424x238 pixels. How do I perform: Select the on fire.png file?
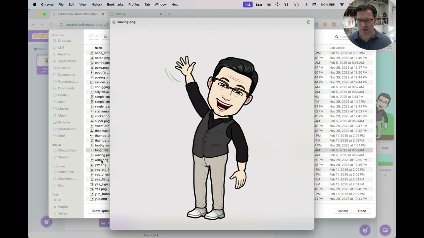102,63
